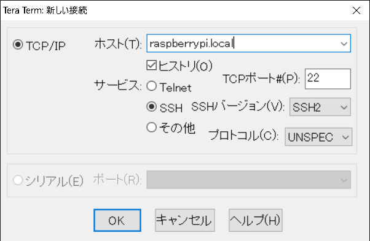This screenshot has height=241, width=370.
Task: Click the サービス: label
Action: pos(118,85)
